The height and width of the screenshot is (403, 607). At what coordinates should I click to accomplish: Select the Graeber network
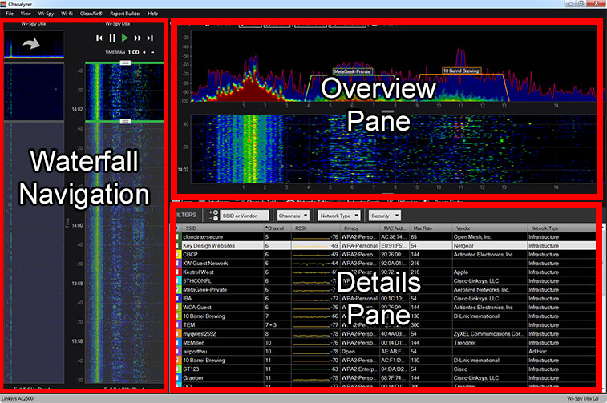tap(193, 378)
